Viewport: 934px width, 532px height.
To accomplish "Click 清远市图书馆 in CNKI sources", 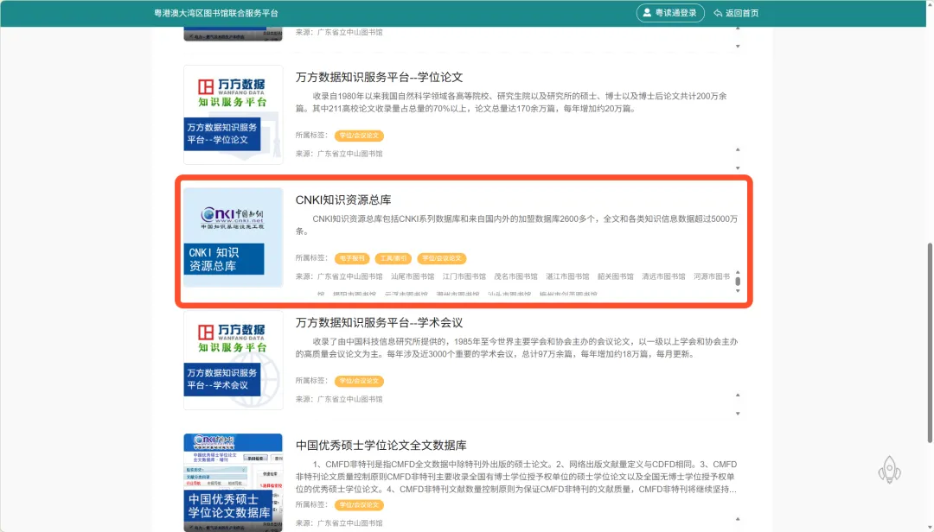I will coord(663,276).
